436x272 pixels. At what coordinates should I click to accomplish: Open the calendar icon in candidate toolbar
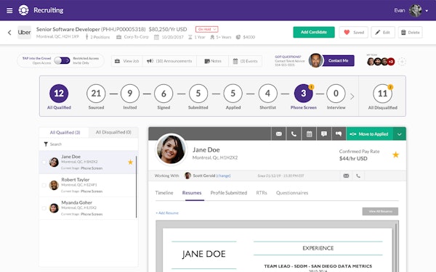(309, 133)
